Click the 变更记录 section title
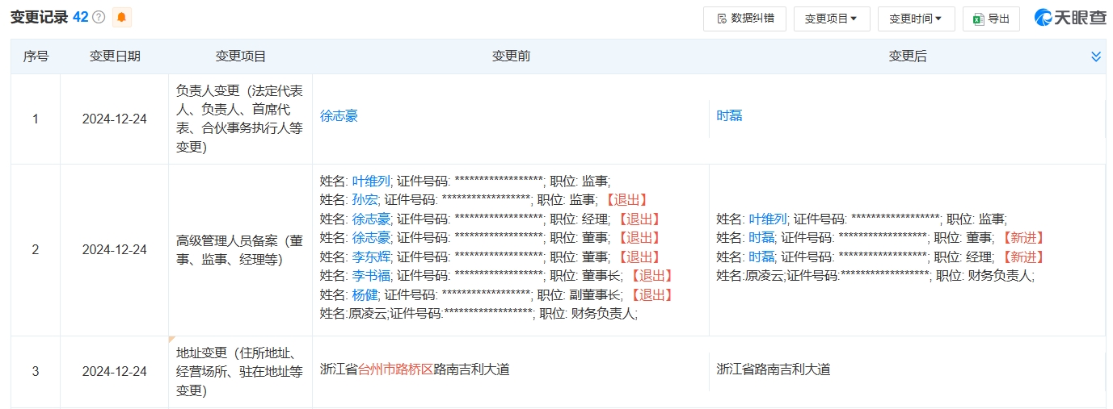Viewport: 1113px width, 409px height. click(x=39, y=17)
